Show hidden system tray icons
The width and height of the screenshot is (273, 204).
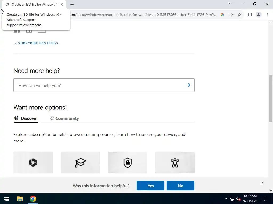pos(226,199)
